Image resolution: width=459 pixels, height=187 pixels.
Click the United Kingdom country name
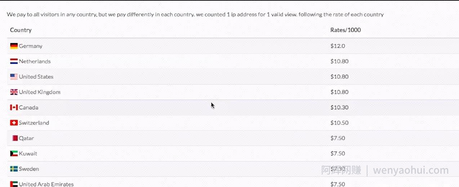pyautogui.click(x=40, y=92)
